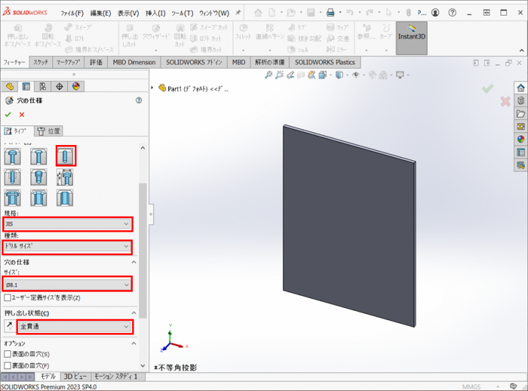
Task: Enable ユーザー定義サイズを表示 checkbox
Action: point(8,297)
